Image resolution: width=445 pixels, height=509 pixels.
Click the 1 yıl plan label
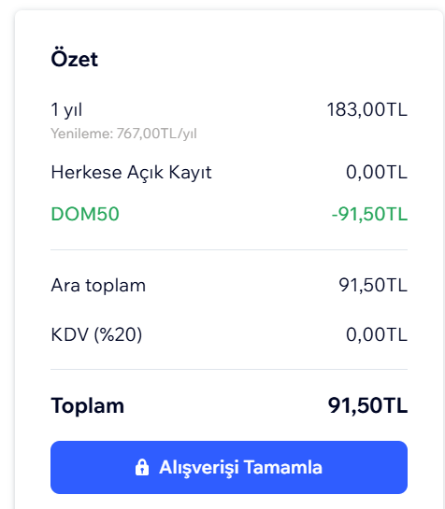tap(66, 109)
